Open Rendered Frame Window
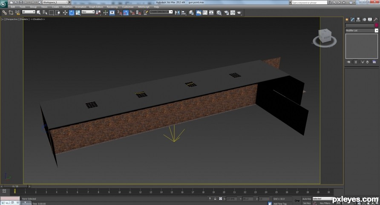This screenshot has width=380, height=205. 233,13
